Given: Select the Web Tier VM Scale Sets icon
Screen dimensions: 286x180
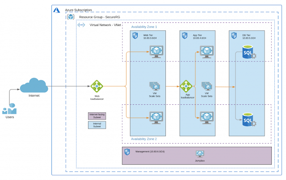Looking at the screenshot, I should (155, 86).
